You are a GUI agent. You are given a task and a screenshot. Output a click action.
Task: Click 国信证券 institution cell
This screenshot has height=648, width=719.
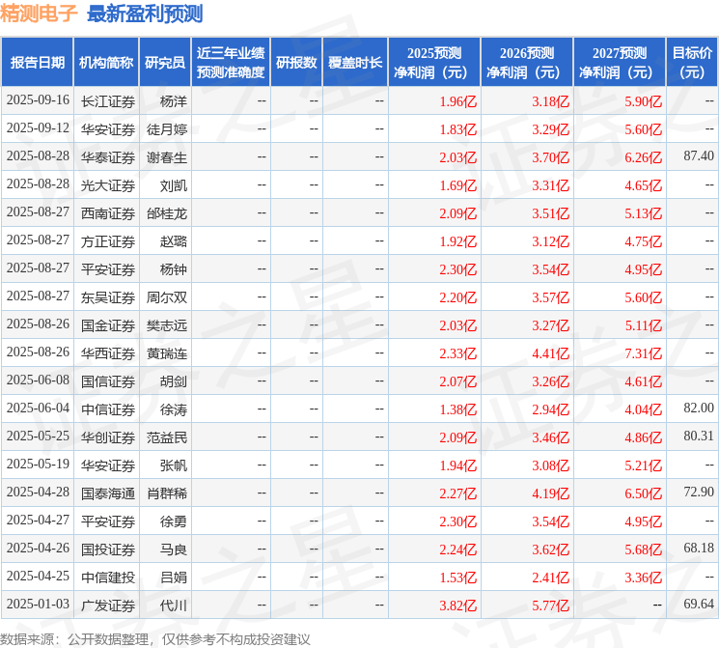108,381
